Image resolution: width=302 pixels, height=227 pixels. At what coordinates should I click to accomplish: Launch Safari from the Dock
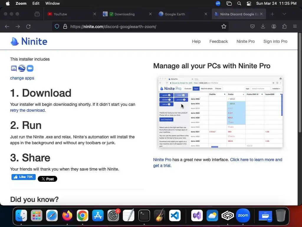(x=52, y=215)
